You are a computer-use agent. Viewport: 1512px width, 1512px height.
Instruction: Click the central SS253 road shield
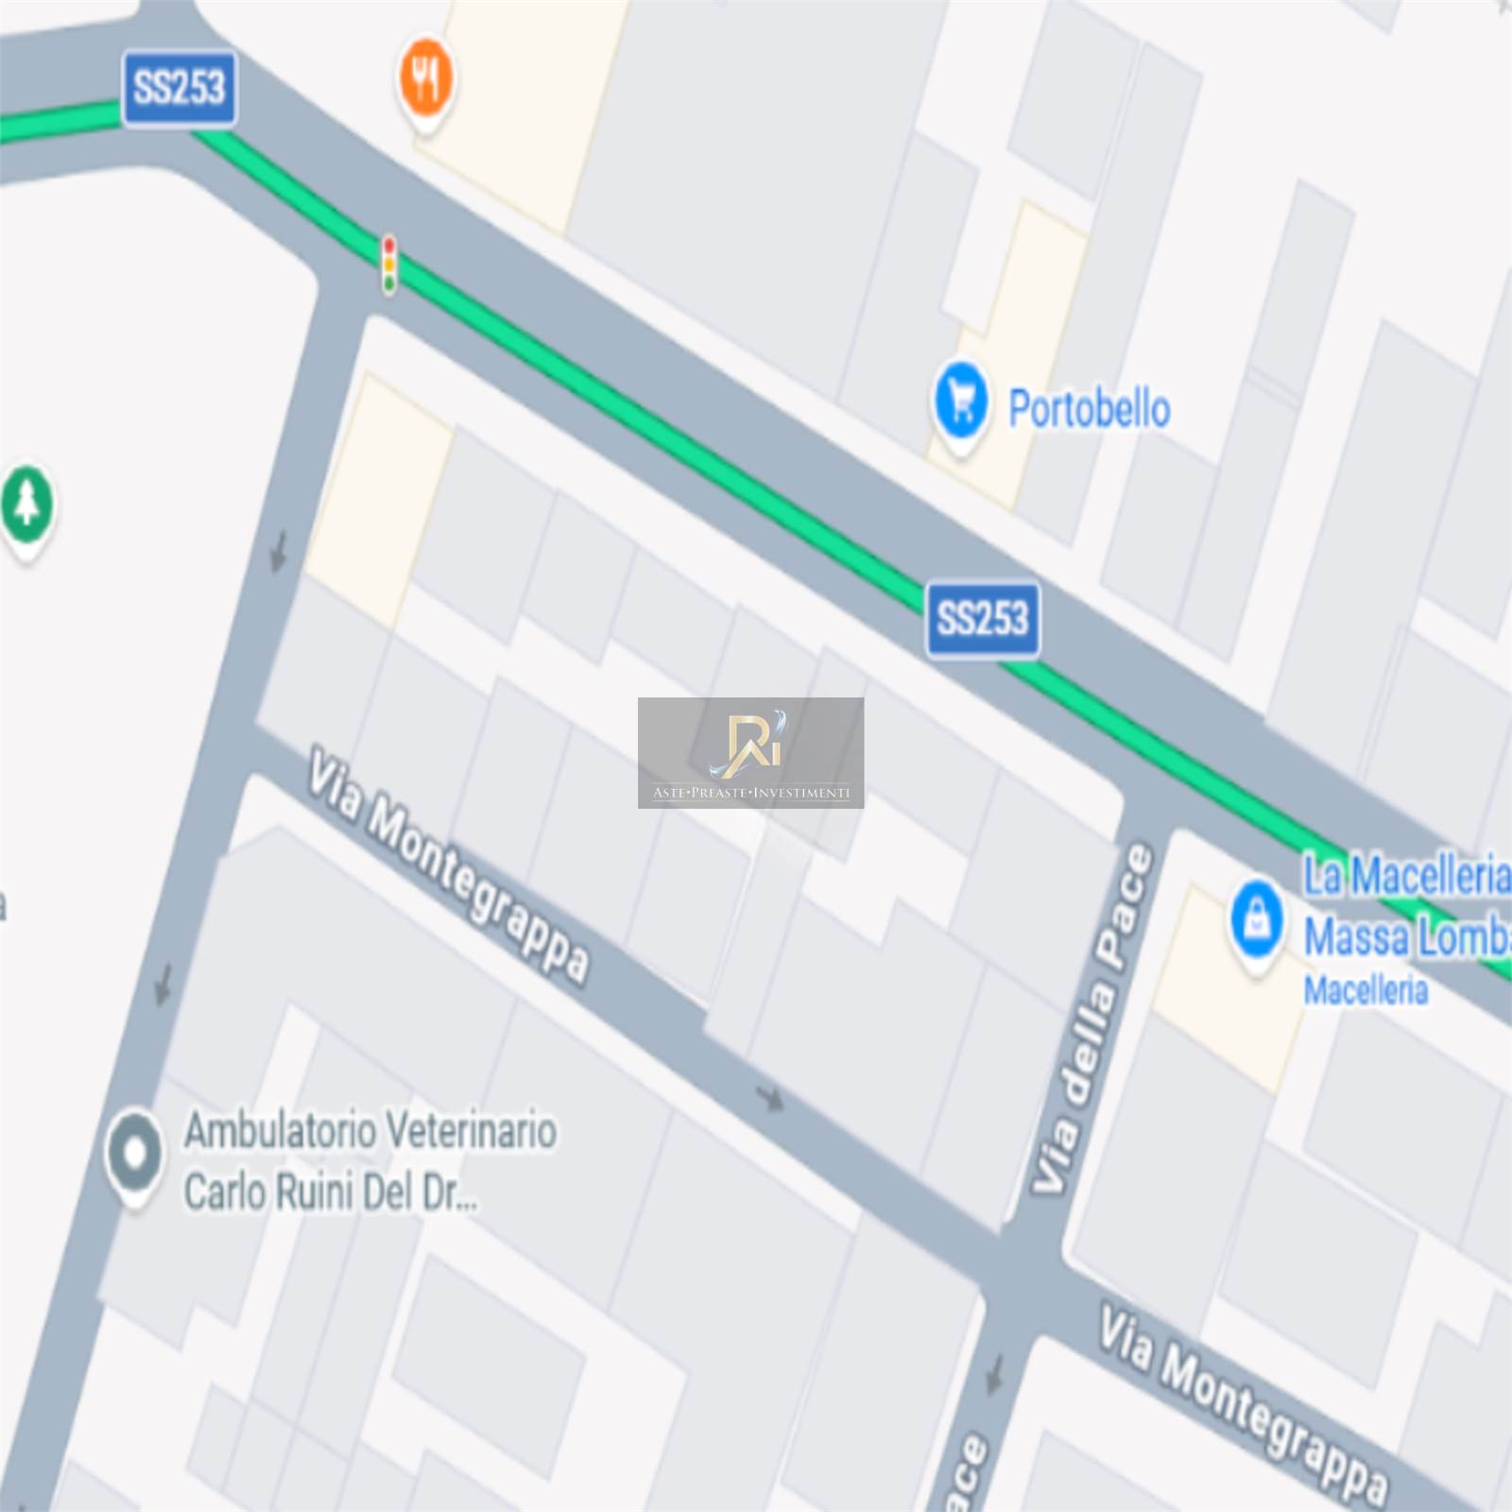tap(983, 620)
